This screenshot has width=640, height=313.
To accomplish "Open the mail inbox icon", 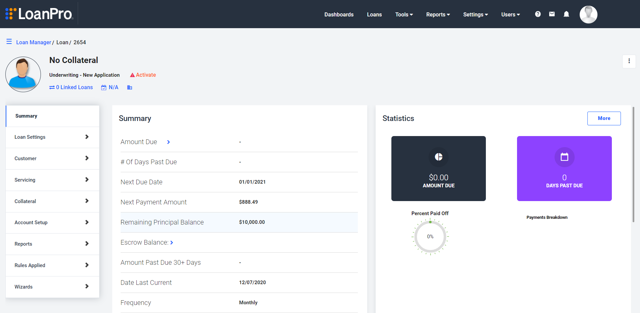I will 552,14.
